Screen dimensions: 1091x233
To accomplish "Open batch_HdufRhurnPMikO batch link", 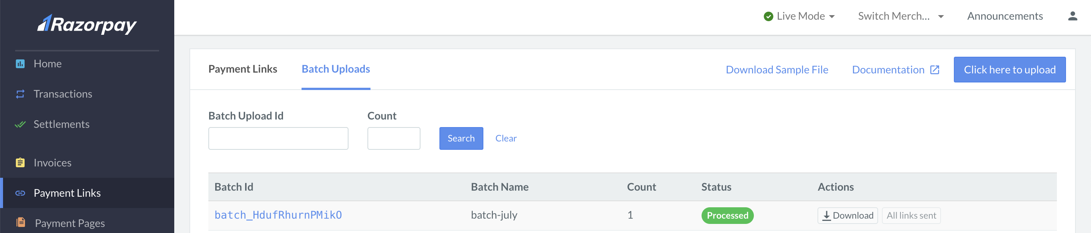I will (x=278, y=215).
